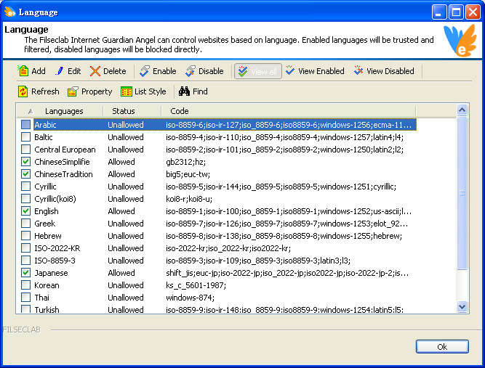The width and height of the screenshot is (485, 368).
Task: Click the Add toolbar icon
Action: pyautogui.click(x=23, y=71)
